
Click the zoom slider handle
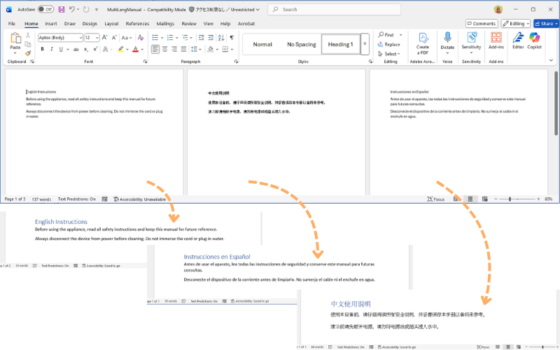[x=510, y=199]
